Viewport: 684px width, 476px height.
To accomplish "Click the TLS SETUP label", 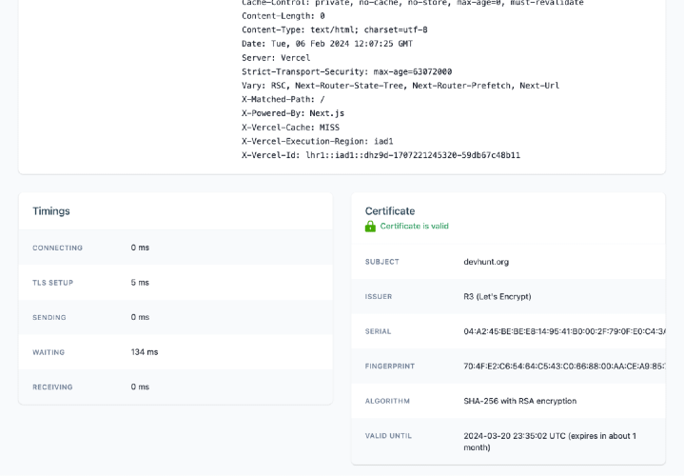I will coord(52,283).
